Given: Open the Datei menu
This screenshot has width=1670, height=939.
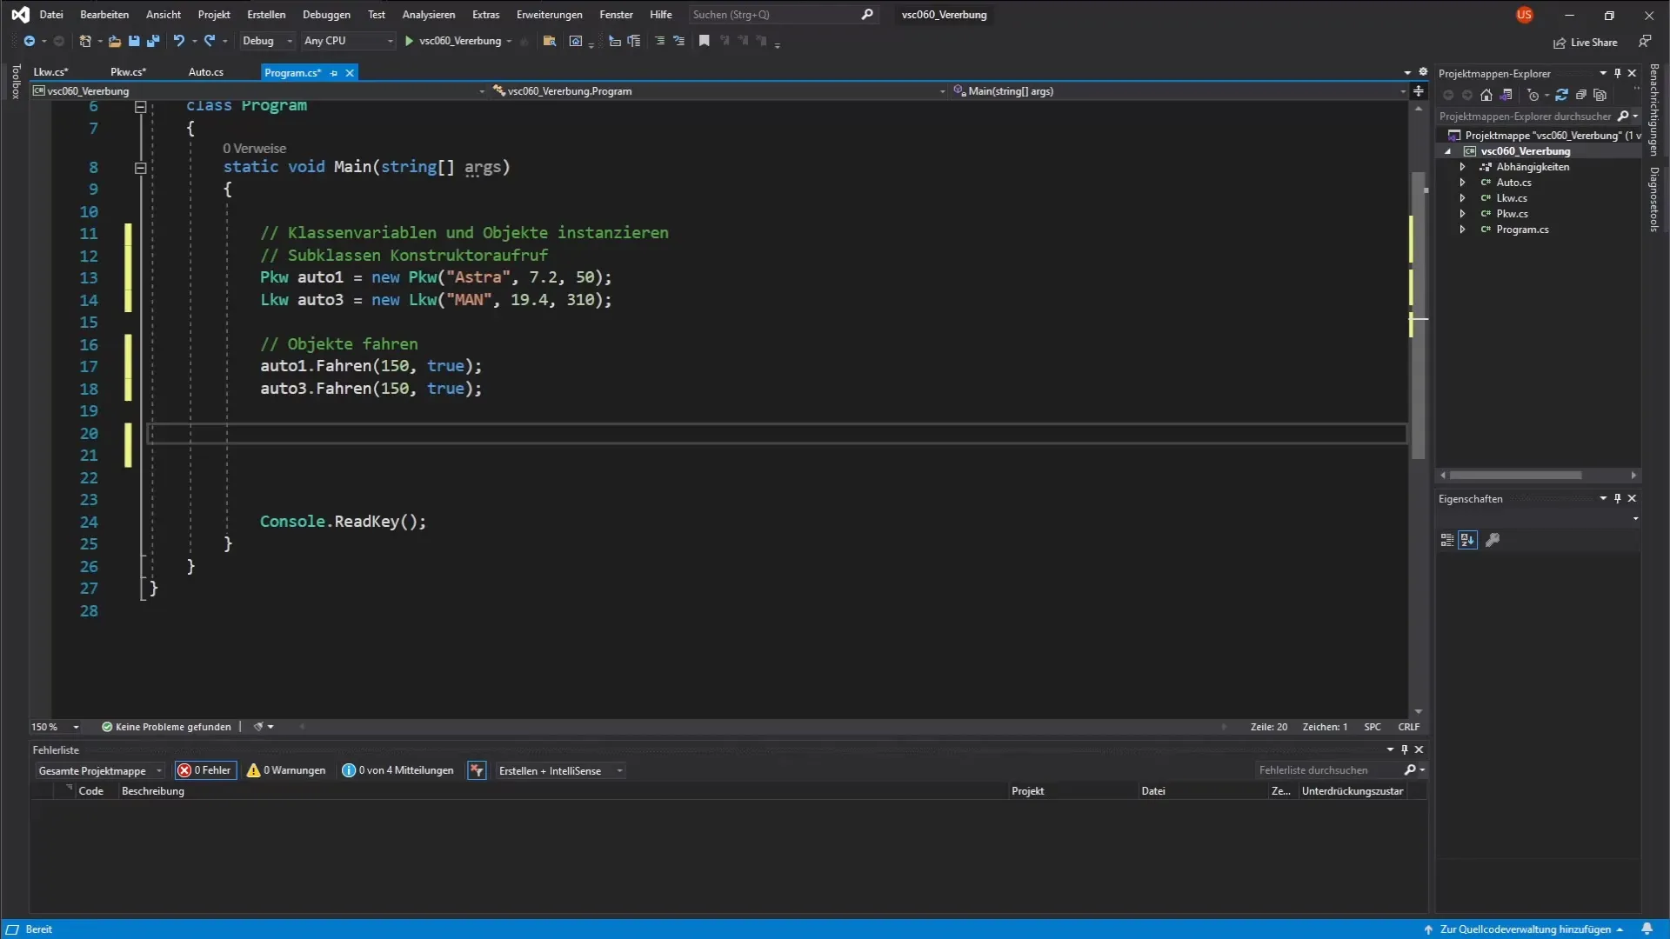Looking at the screenshot, I should 51,15.
